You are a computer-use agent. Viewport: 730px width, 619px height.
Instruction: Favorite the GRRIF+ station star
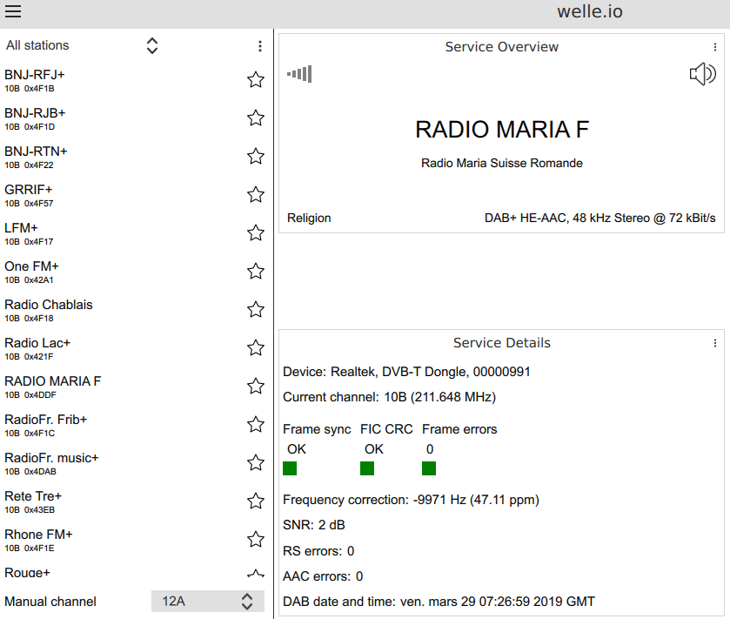click(x=256, y=195)
